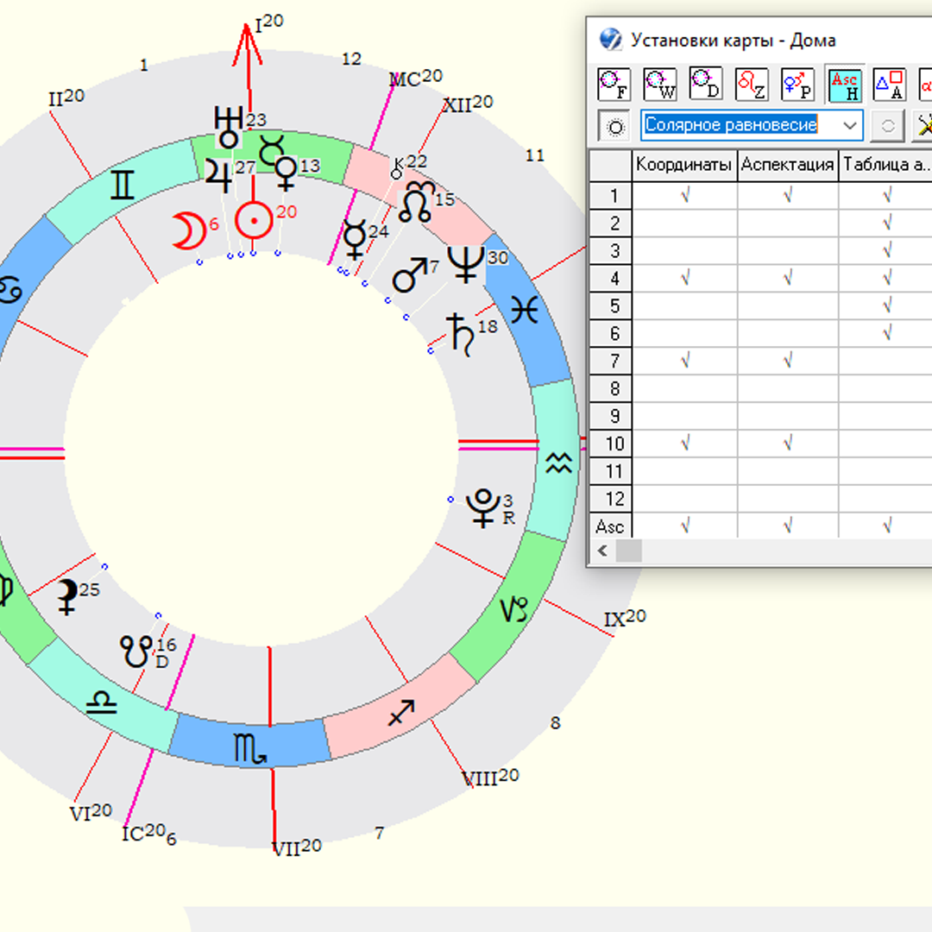
Task: Select the Saturn glyph marked 18
Action: click(x=461, y=335)
